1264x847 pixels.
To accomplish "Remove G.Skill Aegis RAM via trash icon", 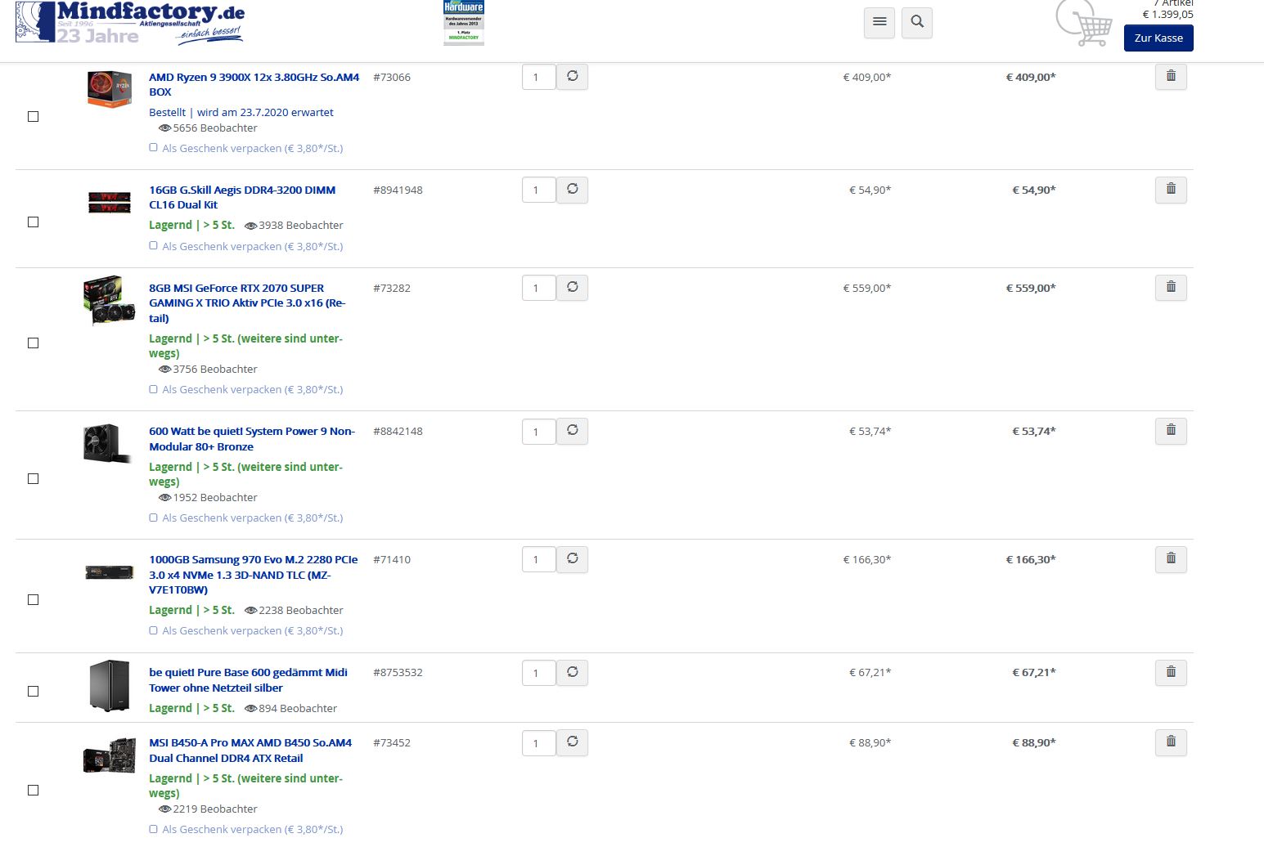I will (1171, 190).
